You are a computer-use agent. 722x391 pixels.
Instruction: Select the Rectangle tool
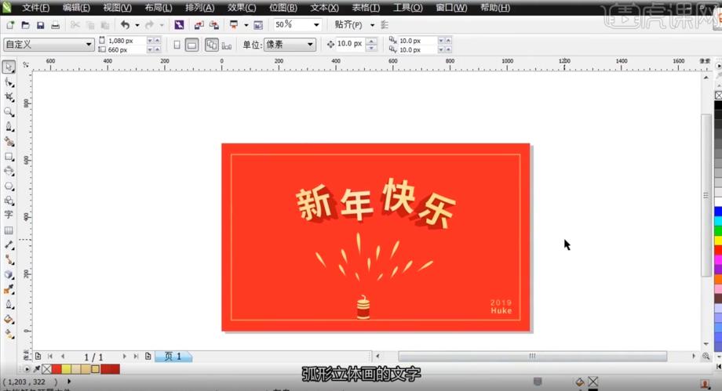tap(9, 157)
